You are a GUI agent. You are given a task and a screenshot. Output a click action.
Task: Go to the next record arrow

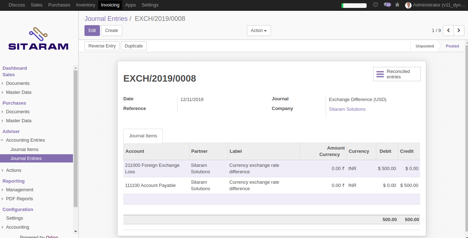[459, 31]
